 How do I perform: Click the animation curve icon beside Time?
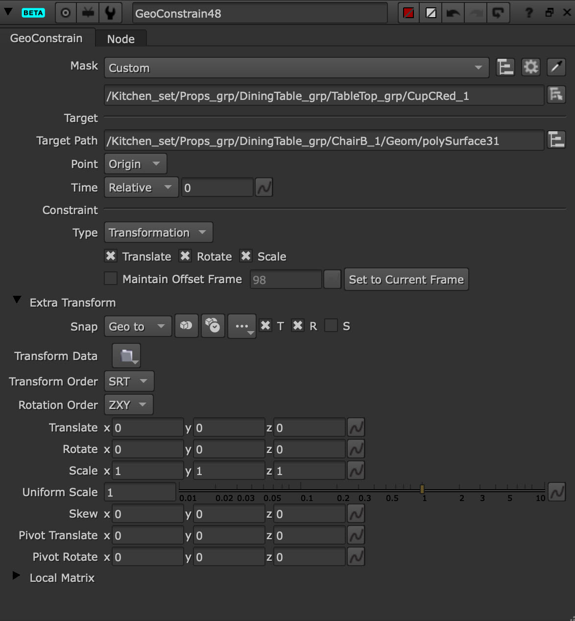pyautogui.click(x=264, y=188)
